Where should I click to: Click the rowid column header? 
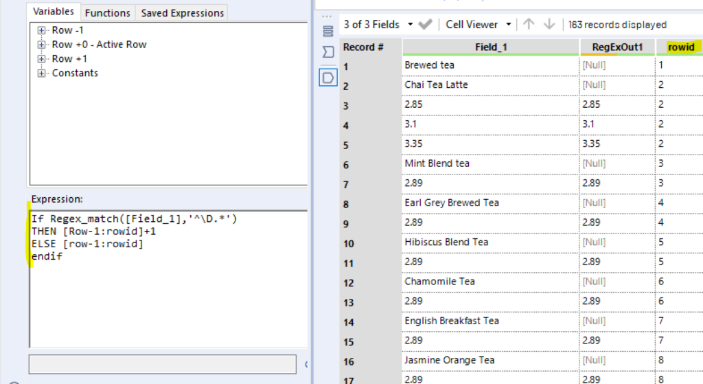tap(680, 47)
